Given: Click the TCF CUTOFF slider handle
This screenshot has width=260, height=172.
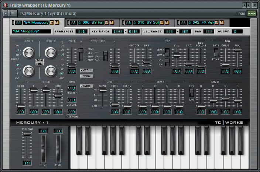Looking at the screenshot, I should click(x=134, y=66).
